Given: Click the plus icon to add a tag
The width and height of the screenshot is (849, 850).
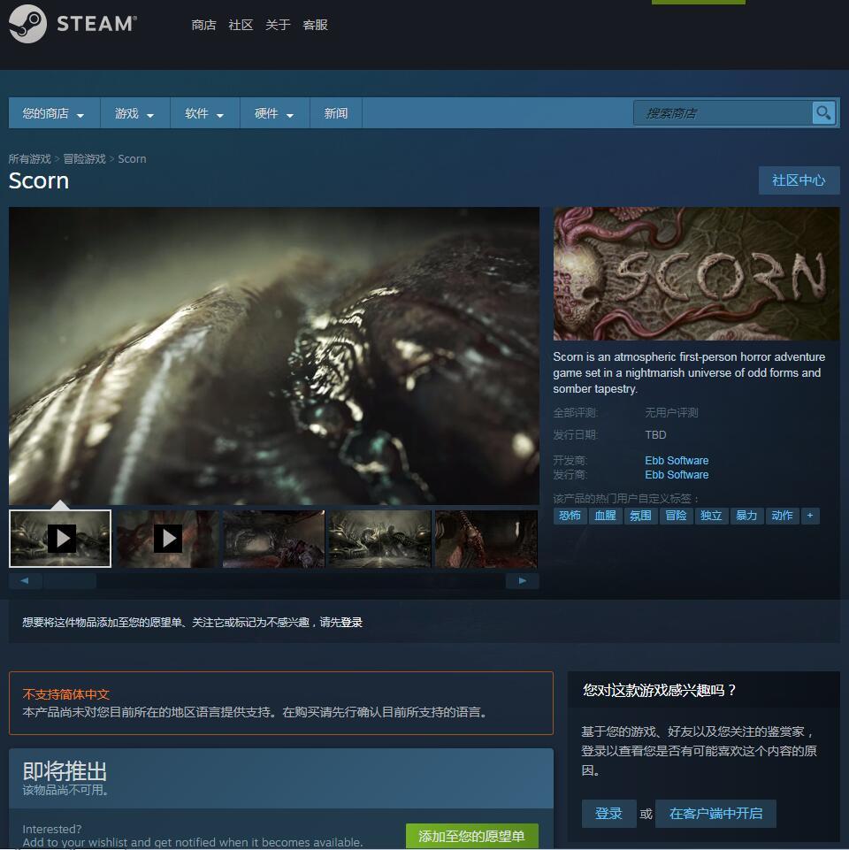Looking at the screenshot, I should coord(811,516).
